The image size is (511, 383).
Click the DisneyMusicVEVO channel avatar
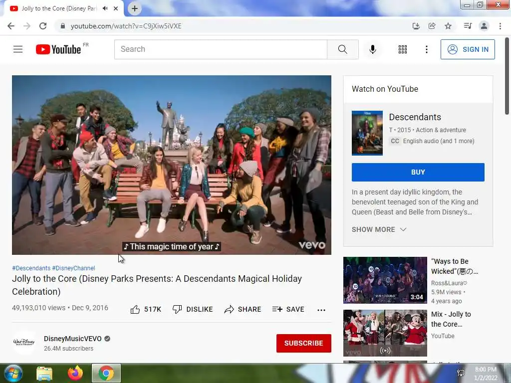coord(24,343)
